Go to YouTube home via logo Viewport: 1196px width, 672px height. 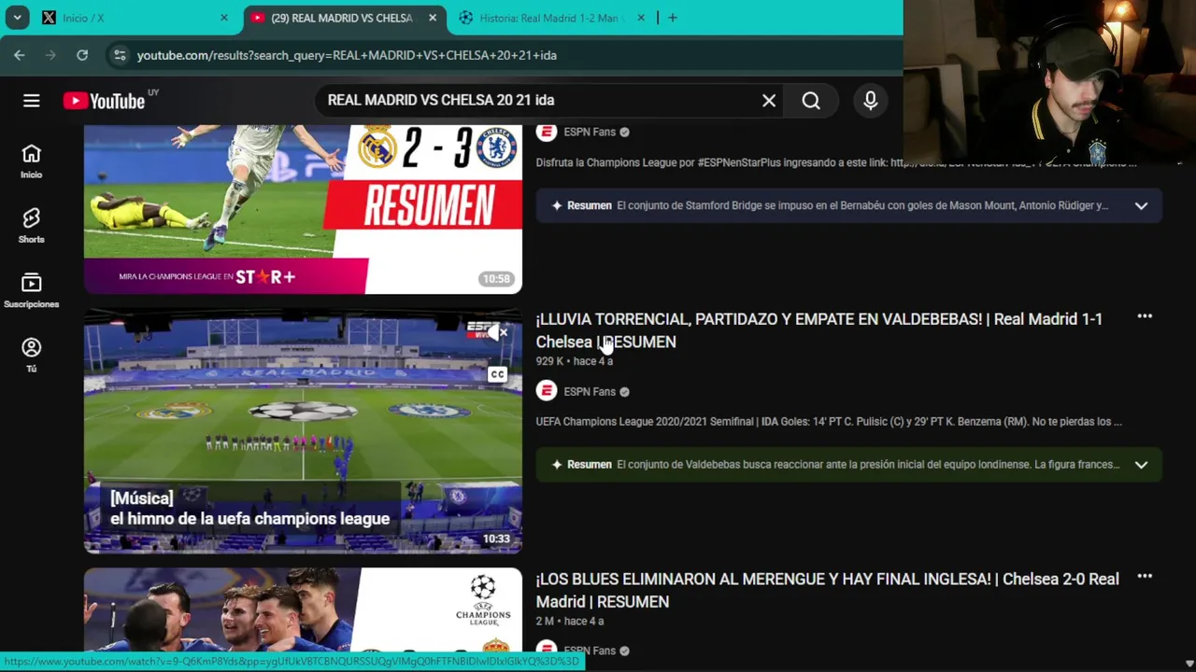(105, 101)
